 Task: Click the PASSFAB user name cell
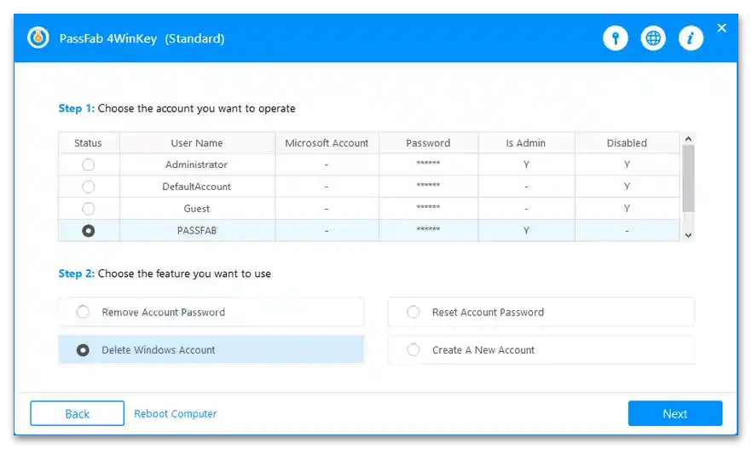click(197, 231)
